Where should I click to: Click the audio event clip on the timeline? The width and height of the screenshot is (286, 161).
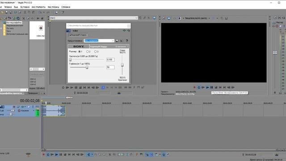pyautogui.click(x=54, y=110)
